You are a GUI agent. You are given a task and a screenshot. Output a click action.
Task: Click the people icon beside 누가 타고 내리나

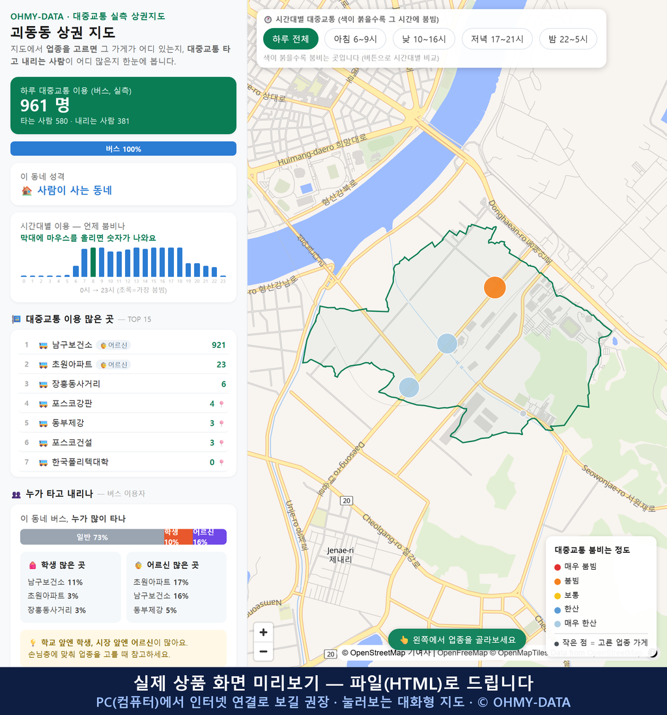(16, 494)
